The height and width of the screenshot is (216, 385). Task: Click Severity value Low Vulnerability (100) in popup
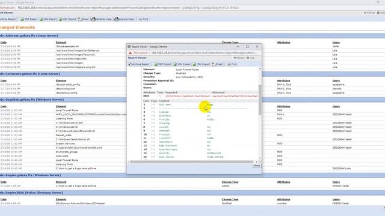[x=189, y=77]
